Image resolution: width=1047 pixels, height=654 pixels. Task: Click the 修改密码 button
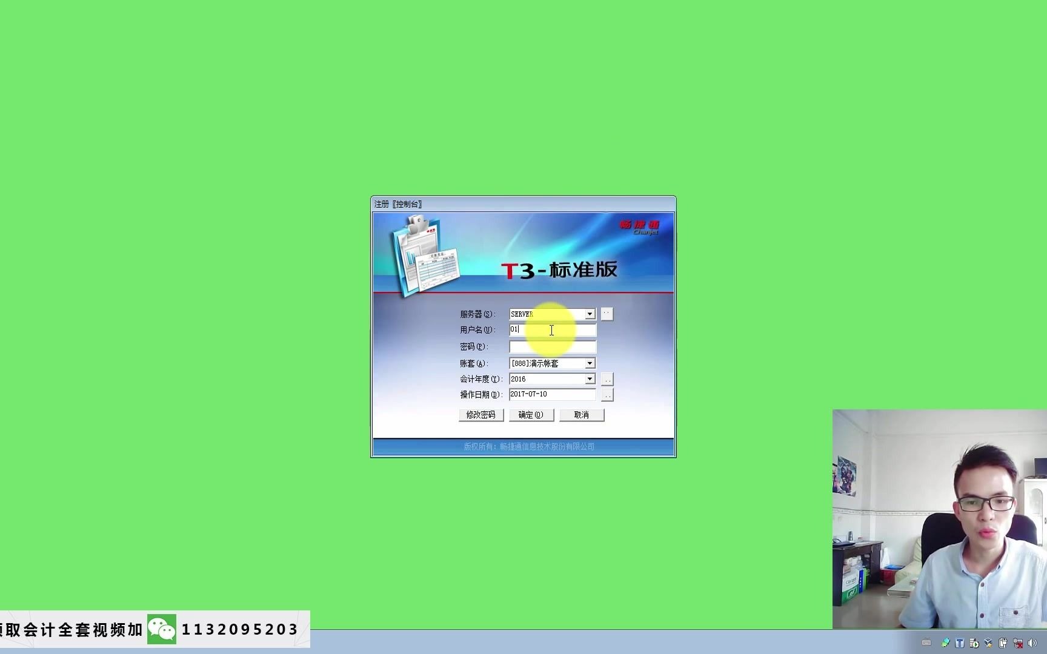click(481, 415)
